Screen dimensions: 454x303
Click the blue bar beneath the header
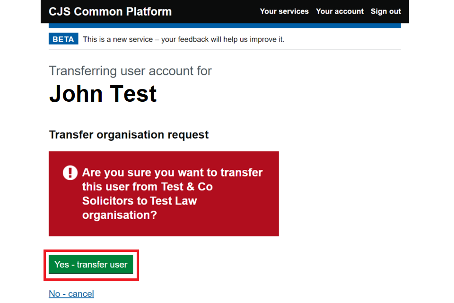225,26
